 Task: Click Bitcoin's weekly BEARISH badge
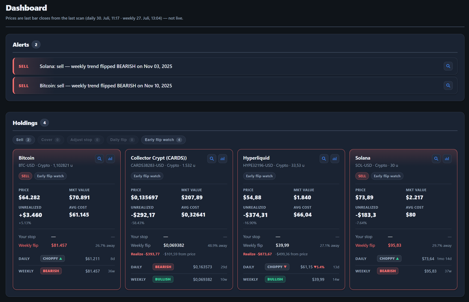pos(51,271)
